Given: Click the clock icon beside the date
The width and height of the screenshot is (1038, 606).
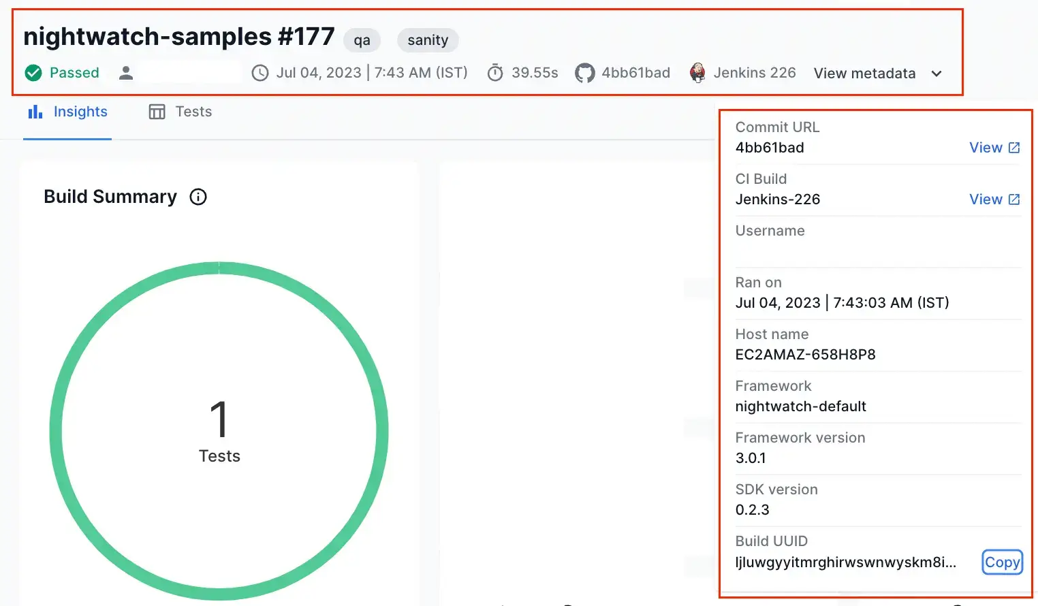Looking at the screenshot, I should pyautogui.click(x=260, y=73).
